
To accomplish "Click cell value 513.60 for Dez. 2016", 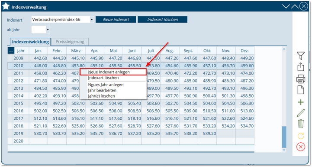I will pos(245,111).
